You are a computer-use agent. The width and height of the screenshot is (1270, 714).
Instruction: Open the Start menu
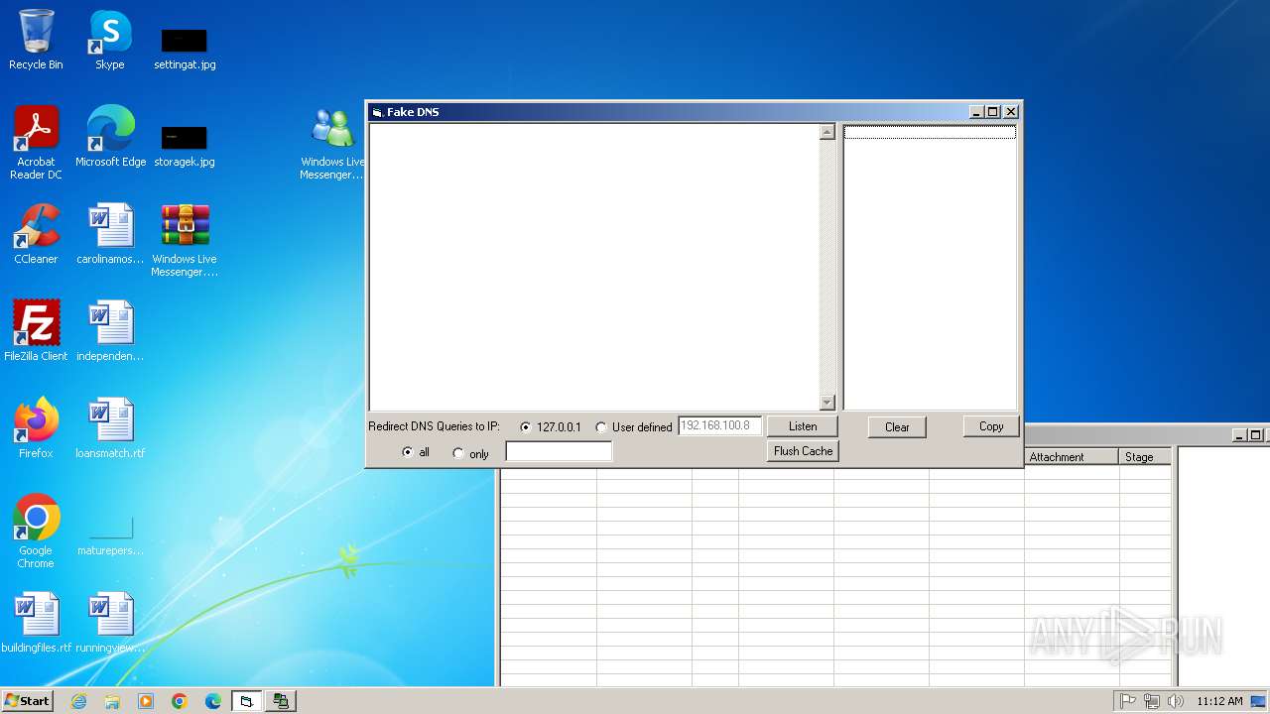(x=28, y=701)
